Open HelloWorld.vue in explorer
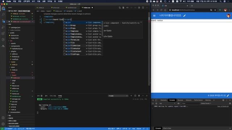Image resolution: width=232 pixels, height=130 pixels. [17, 49]
